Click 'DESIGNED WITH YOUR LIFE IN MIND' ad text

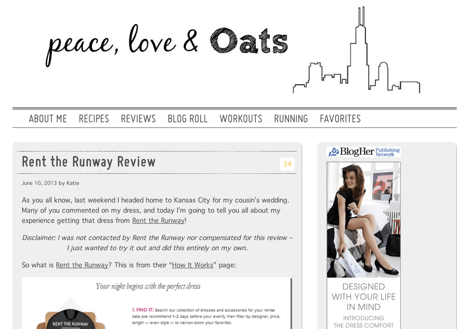click(364, 297)
